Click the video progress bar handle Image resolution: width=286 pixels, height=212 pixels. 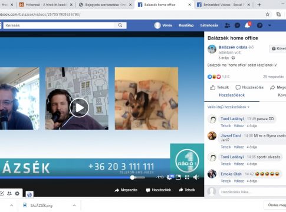[133, 177]
